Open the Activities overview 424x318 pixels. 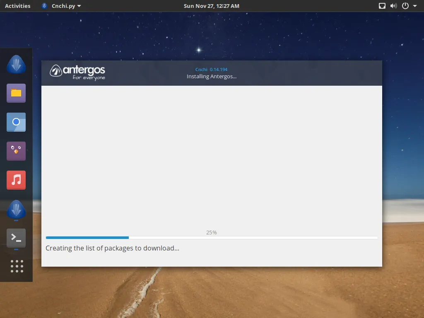pyautogui.click(x=17, y=6)
